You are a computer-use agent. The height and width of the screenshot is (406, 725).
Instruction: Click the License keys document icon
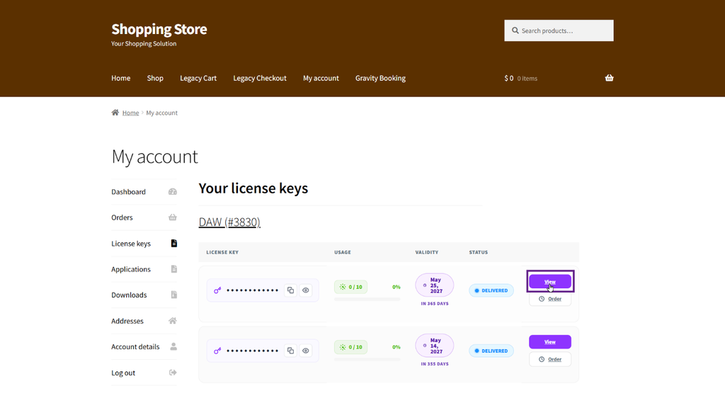174,243
